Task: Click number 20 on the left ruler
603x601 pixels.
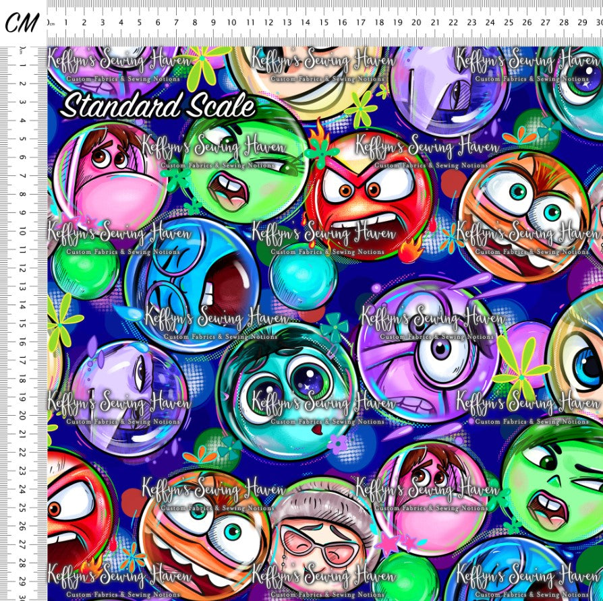Action: pyautogui.click(x=22, y=416)
